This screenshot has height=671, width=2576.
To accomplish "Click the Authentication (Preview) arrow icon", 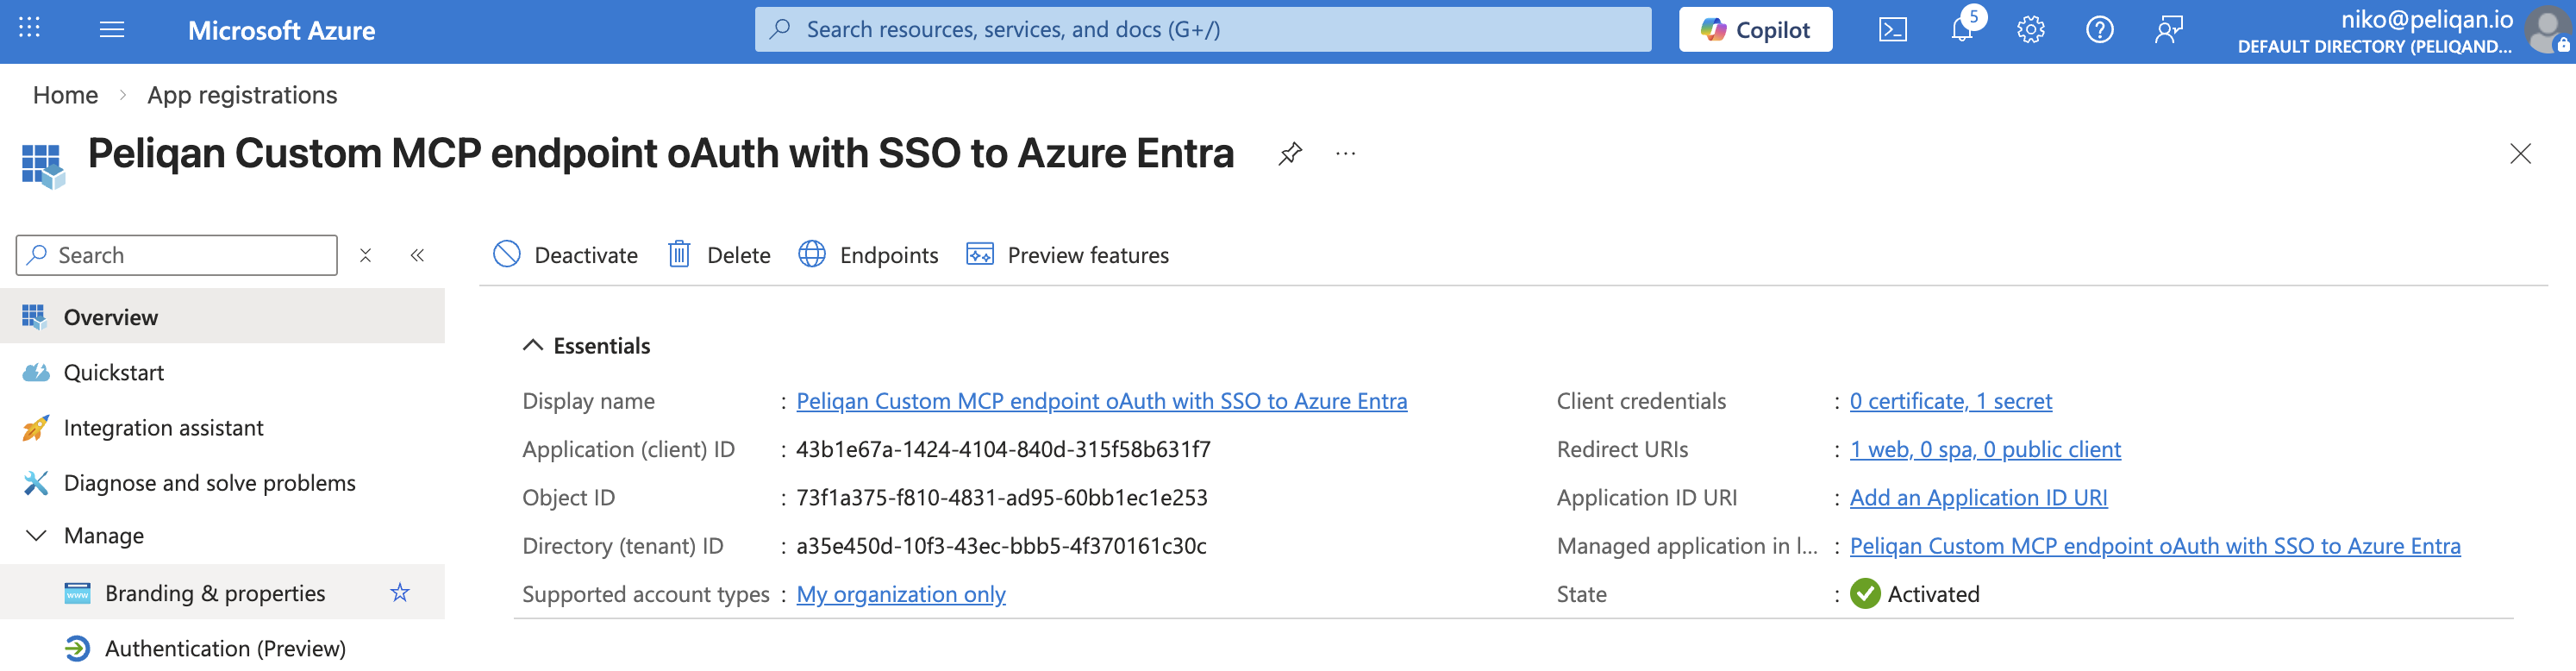I will pyautogui.click(x=77, y=649).
